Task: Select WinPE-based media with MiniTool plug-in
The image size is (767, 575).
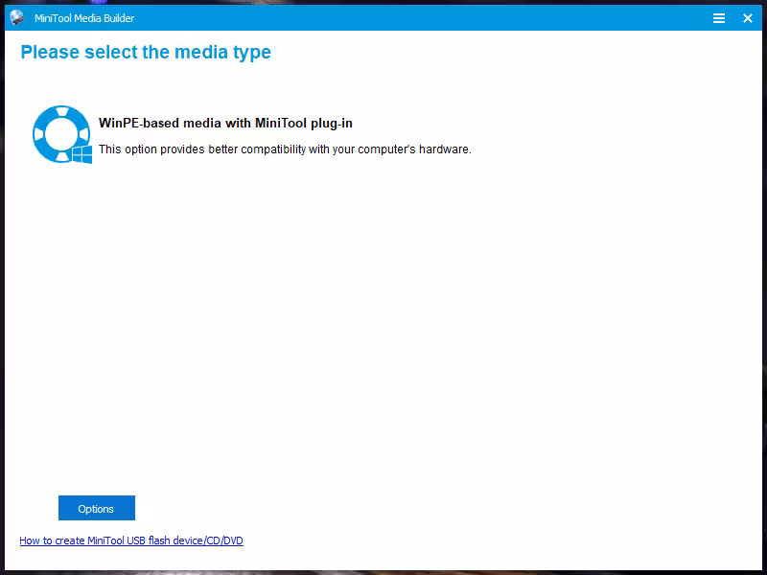Action: click(225, 124)
